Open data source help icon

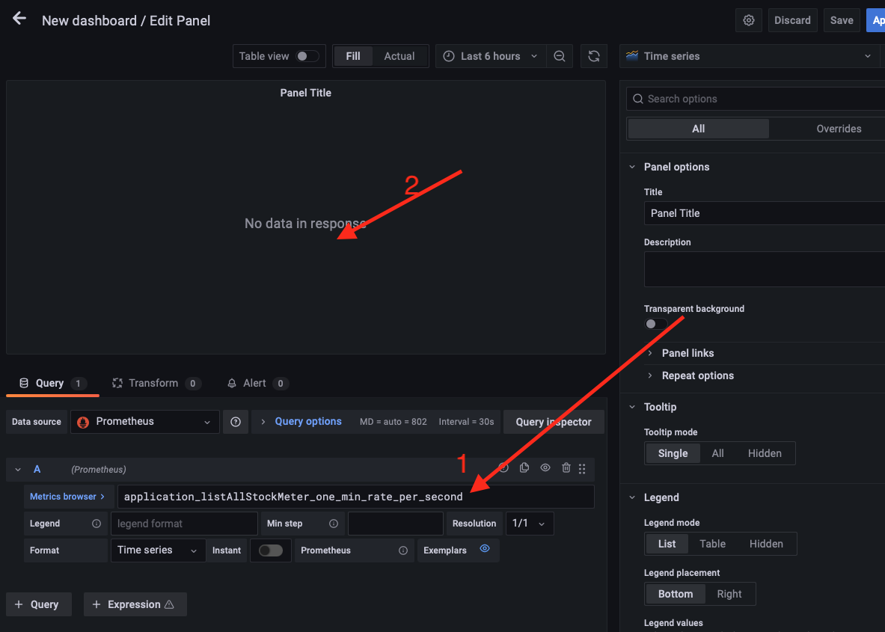(236, 422)
